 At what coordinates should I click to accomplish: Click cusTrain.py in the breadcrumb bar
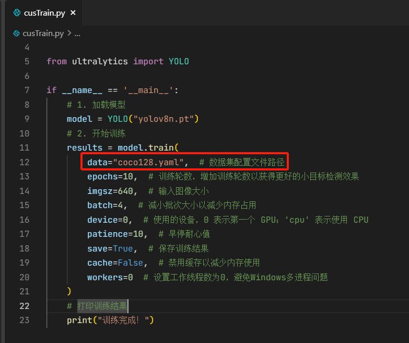43,33
